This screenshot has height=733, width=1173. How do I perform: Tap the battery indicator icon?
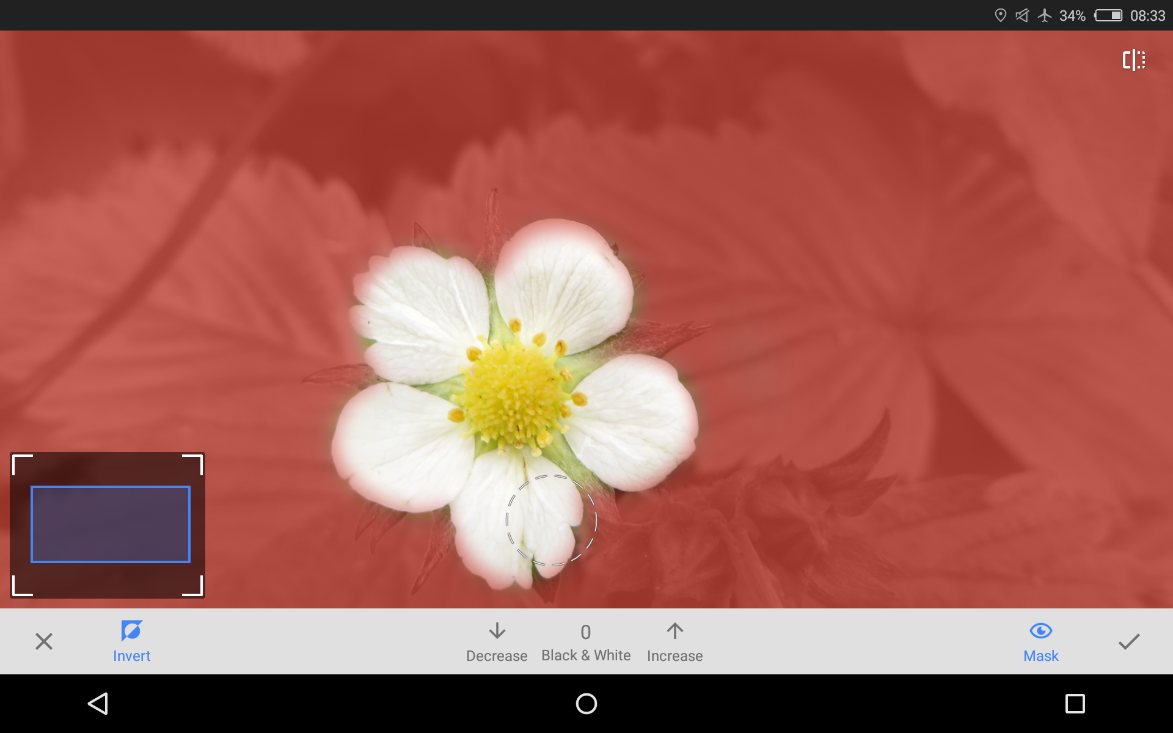[1108, 15]
